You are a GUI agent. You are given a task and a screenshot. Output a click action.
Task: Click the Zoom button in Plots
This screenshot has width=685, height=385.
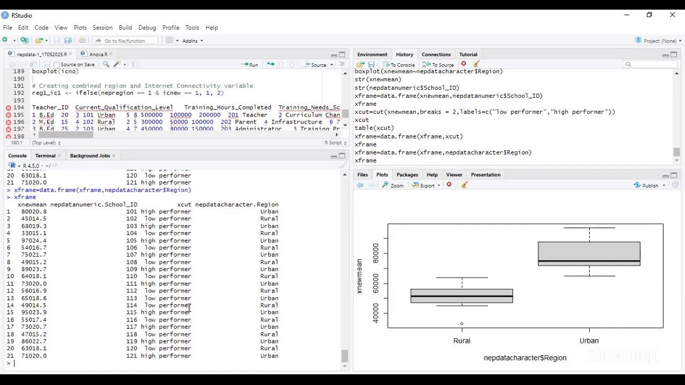393,186
